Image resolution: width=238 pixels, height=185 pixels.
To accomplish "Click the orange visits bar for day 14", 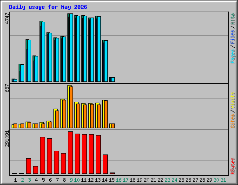I will pyautogui.click(x=106, y=114).
